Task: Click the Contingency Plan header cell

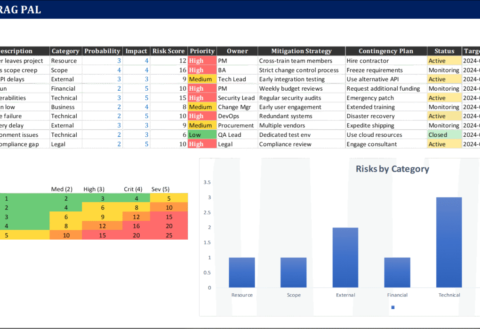Action: (x=386, y=51)
